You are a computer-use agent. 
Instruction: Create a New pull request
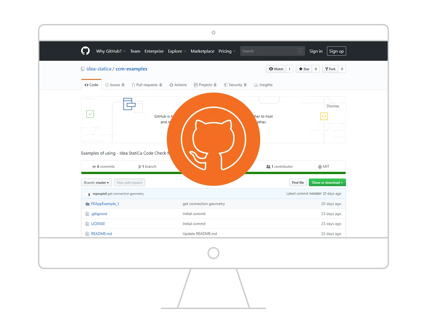129,182
